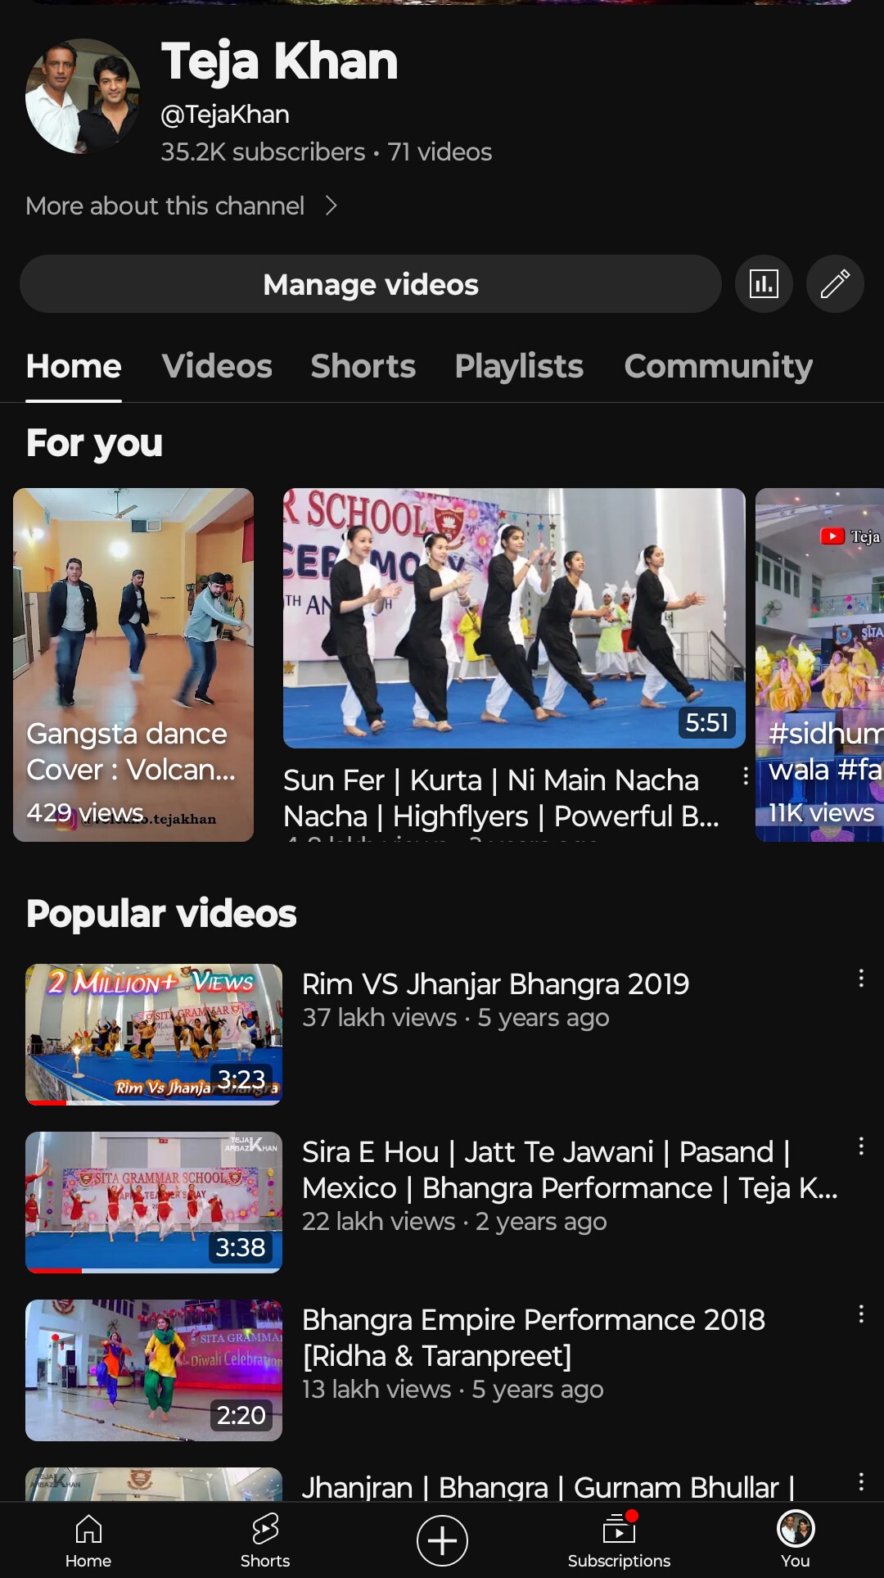The image size is (884, 1578).
Task: Play the 3:38 Sita Grammar School thumbnail
Action: (154, 1202)
